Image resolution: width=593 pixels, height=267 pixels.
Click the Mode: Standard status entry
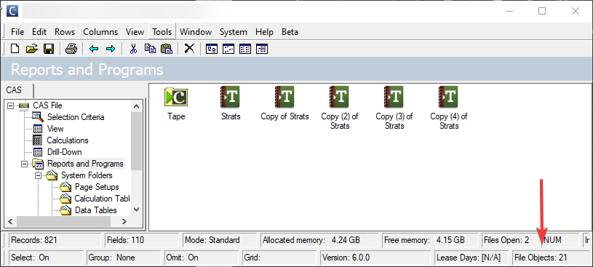tap(220, 240)
